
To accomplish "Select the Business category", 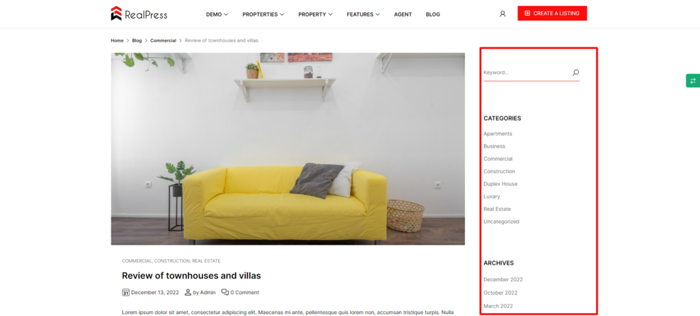I will pos(494,146).
